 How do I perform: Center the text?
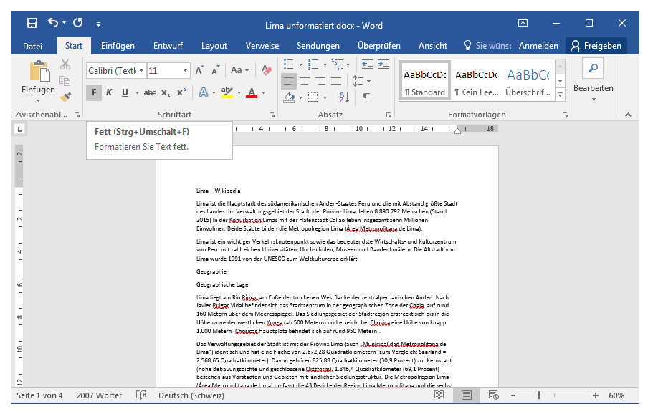305,81
